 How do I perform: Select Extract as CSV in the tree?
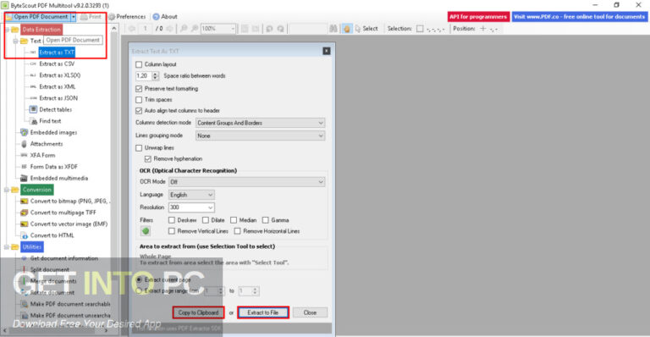click(57, 64)
